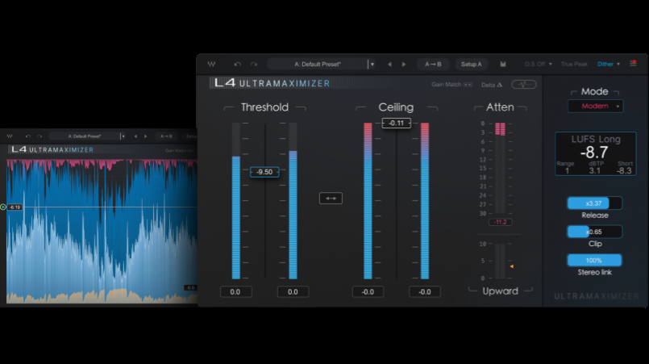Open the Default Preset dropdown arrow
Screen dimensions: 649x364
coord(372,64)
